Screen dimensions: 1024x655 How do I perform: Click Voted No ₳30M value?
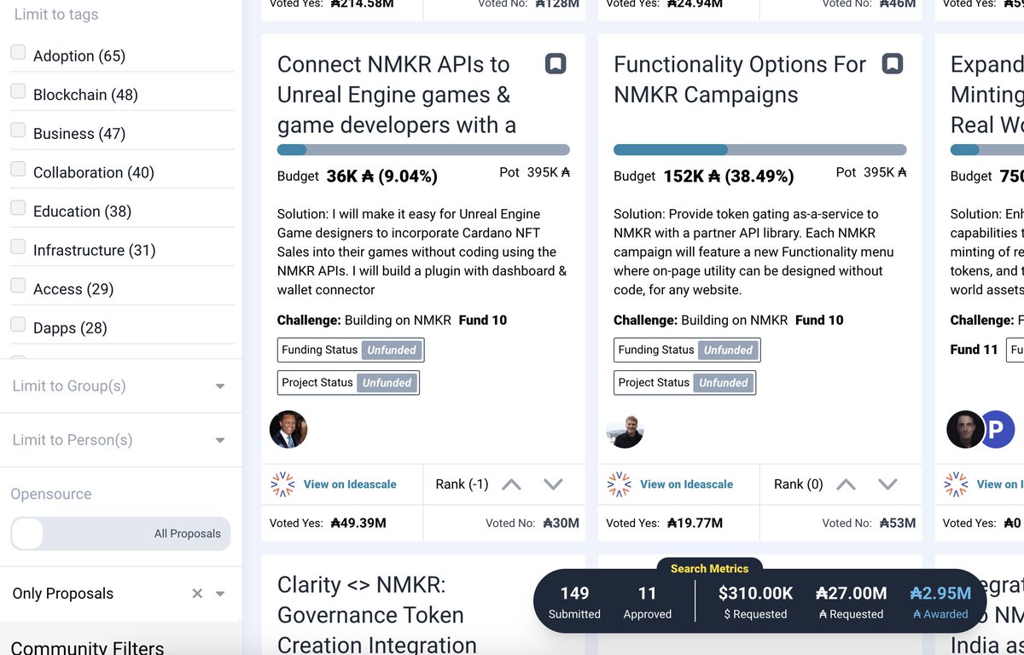(561, 523)
